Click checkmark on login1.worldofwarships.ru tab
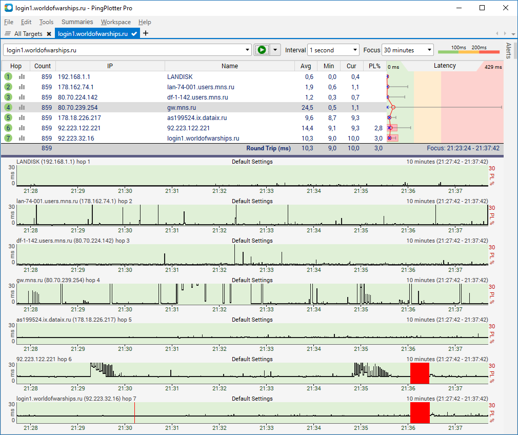 coord(134,34)
